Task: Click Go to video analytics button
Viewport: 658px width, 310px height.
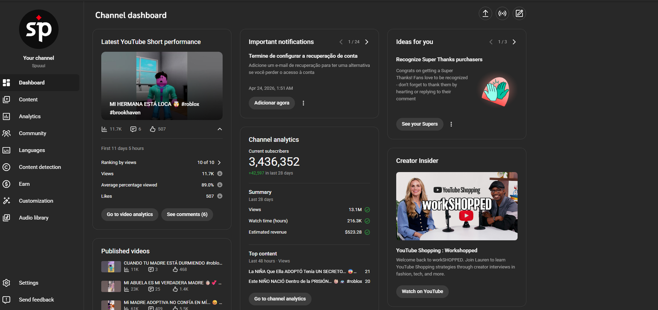Action: [x=130, y=214]
